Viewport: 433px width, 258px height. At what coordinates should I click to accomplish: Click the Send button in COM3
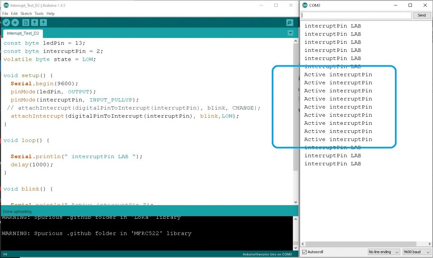(x=422, y=16)
